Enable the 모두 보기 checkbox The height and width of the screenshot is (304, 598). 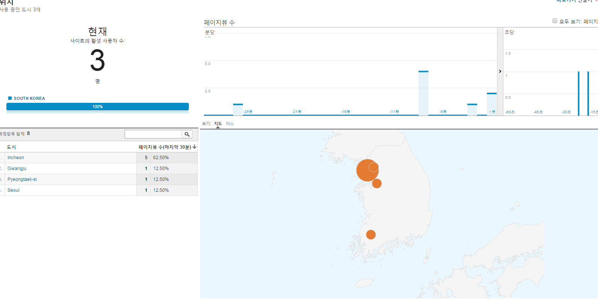tap(555, 21)
